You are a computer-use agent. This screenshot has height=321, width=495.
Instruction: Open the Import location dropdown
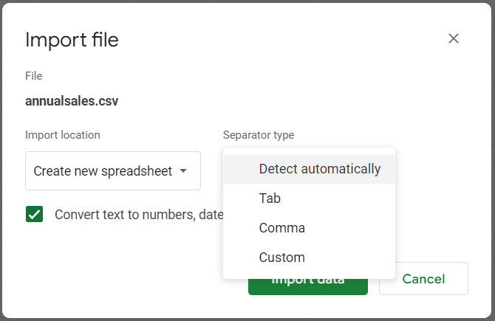tap(112, 171)
